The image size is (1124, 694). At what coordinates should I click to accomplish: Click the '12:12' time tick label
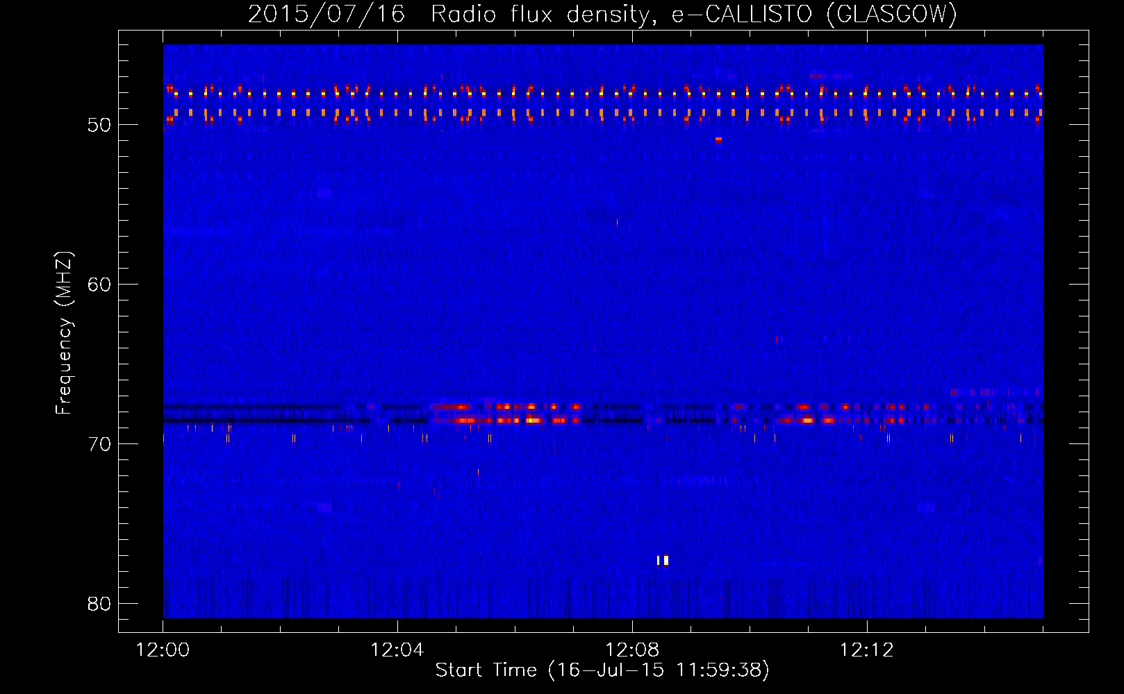pos(867,650)
